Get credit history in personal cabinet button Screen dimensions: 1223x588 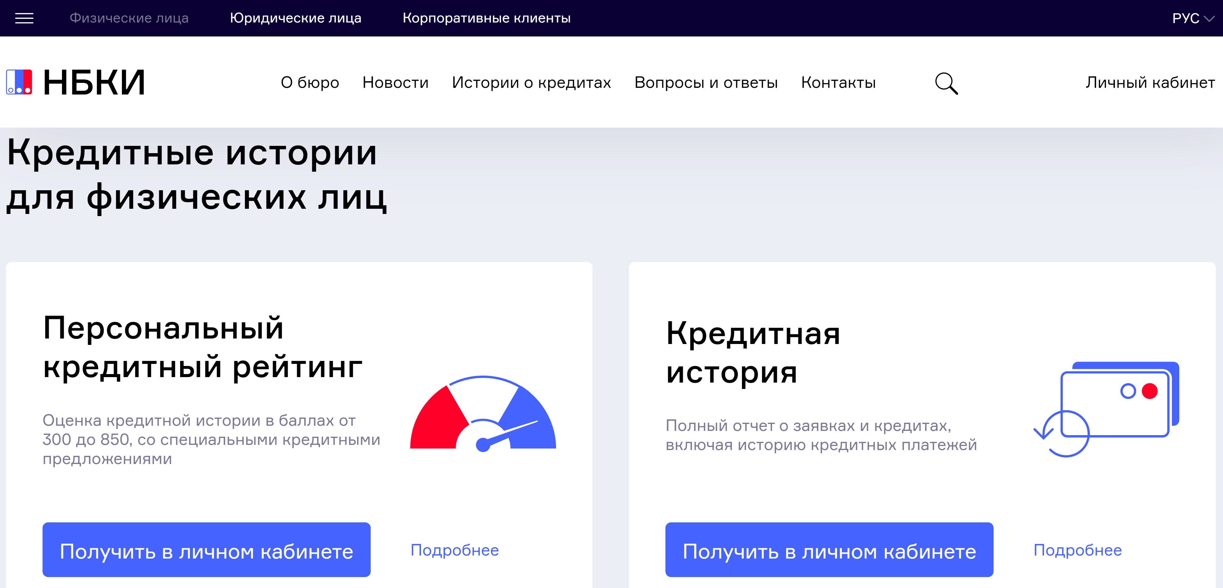click(x=829, y=549)
